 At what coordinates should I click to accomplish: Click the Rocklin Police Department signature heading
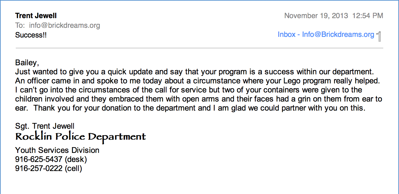click(x=81, y=137)
